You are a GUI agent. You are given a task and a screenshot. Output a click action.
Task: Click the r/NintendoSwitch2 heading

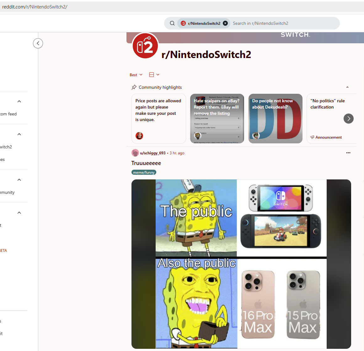(x=206, y=55)
